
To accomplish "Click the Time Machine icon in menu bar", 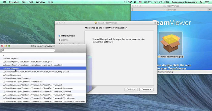I will 125,2.
